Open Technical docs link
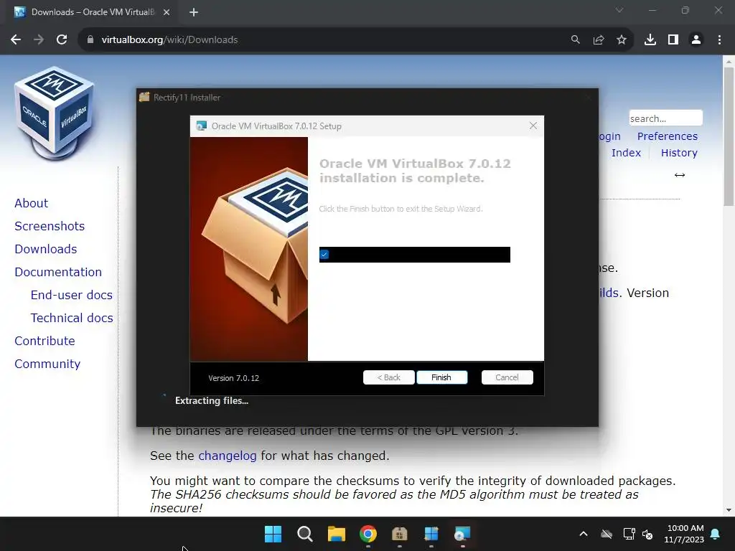 [72, 318]
